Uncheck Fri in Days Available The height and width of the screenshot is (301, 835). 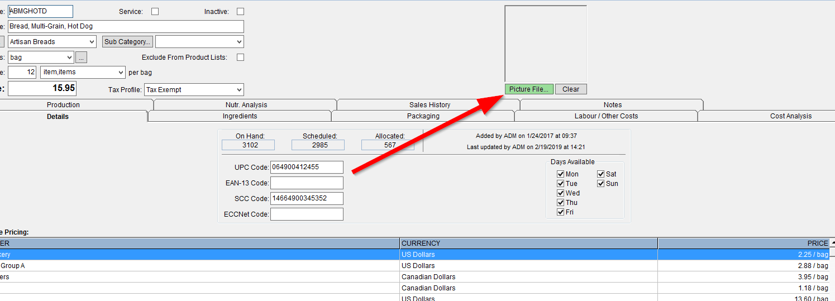pos(560,212)
